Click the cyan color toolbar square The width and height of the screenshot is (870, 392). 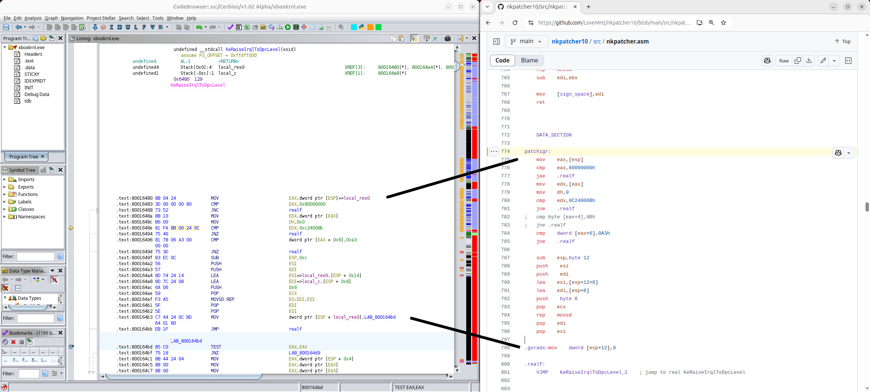[354, 27]
